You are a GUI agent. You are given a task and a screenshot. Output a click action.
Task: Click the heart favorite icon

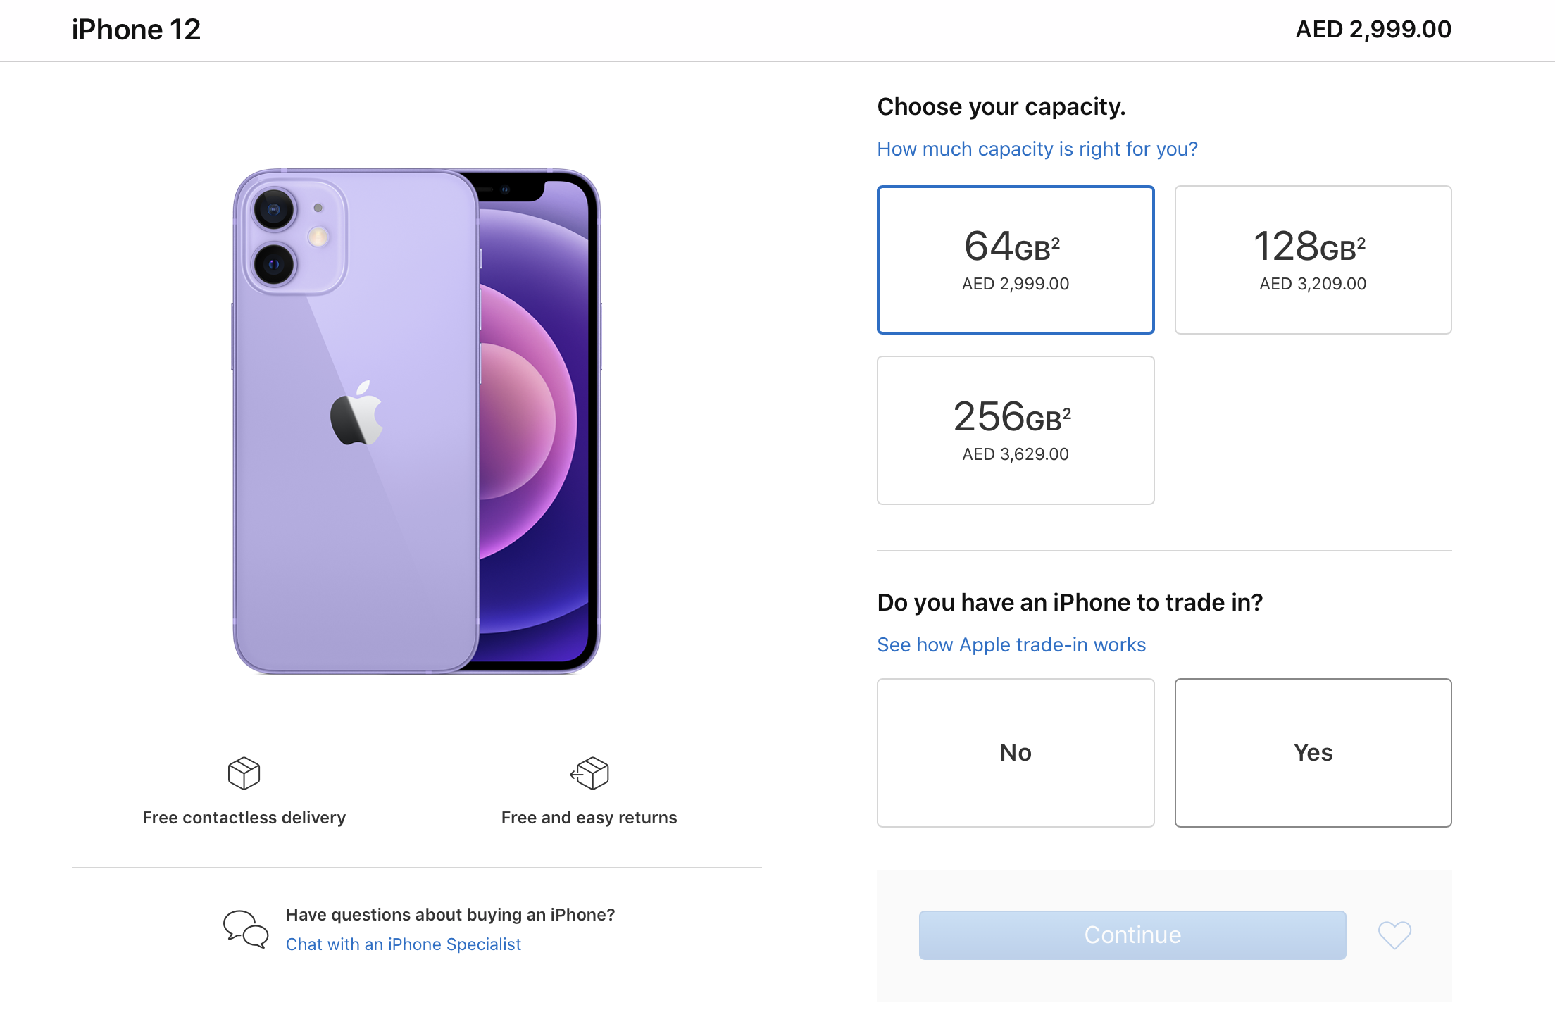[1394, 935]
